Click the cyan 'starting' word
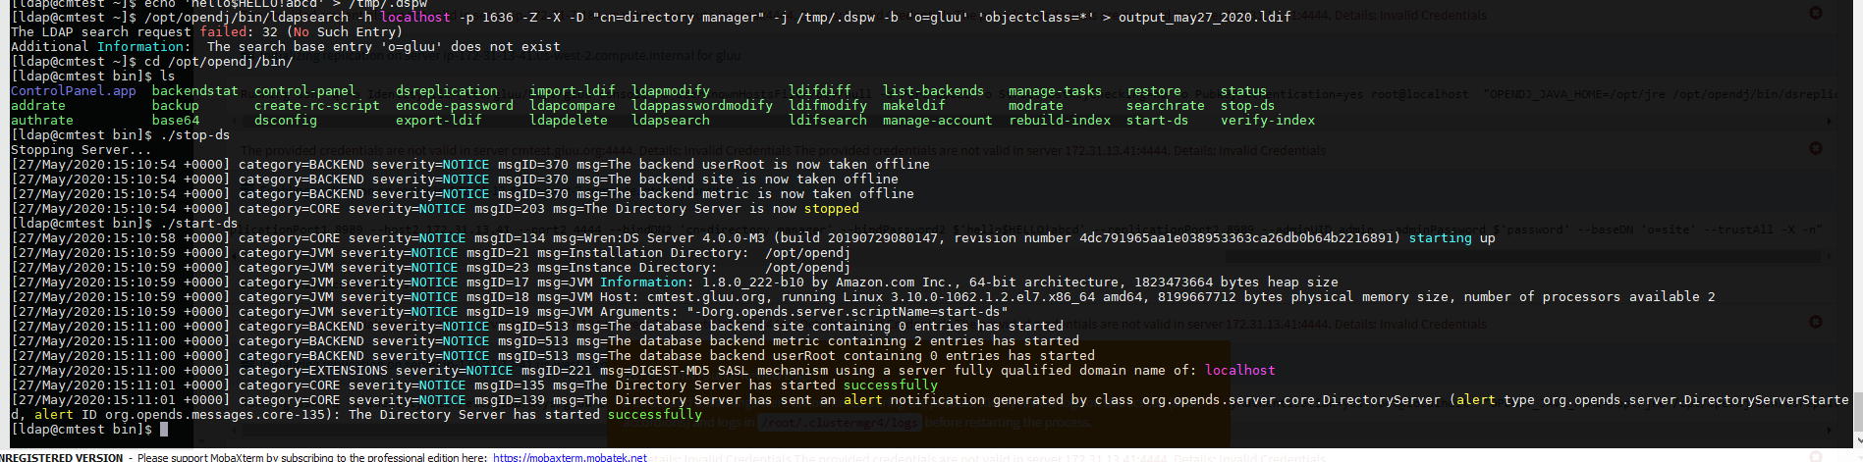The width and height of the screenshot is (1863, 462). coord(1441,237)
